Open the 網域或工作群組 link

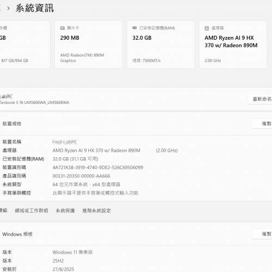coord(32,211)
